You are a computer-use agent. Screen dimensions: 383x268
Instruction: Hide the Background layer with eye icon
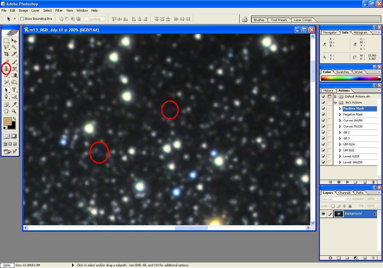tap(323, 214)
